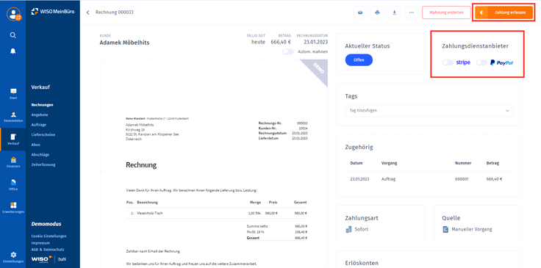Expand the Tag hinzufügen dropdown arrow
Screen dimensions: 541x268
click(507, 111)
